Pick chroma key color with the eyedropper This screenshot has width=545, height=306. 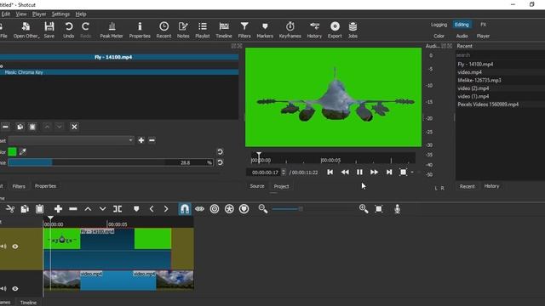(23, 151)
